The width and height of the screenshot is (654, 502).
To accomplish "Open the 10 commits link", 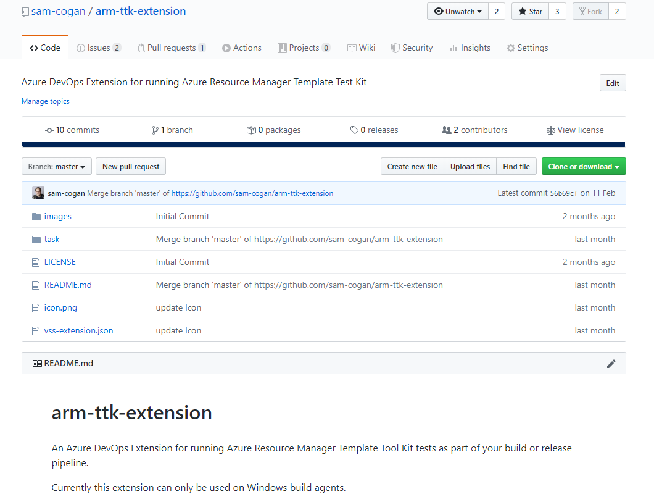I will click(72, 130).
